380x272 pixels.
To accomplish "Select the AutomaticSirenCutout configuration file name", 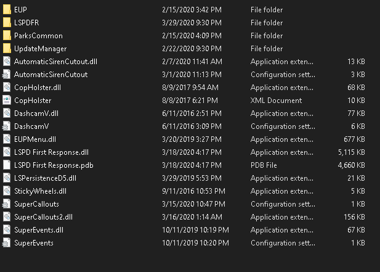I will point(51,75).
